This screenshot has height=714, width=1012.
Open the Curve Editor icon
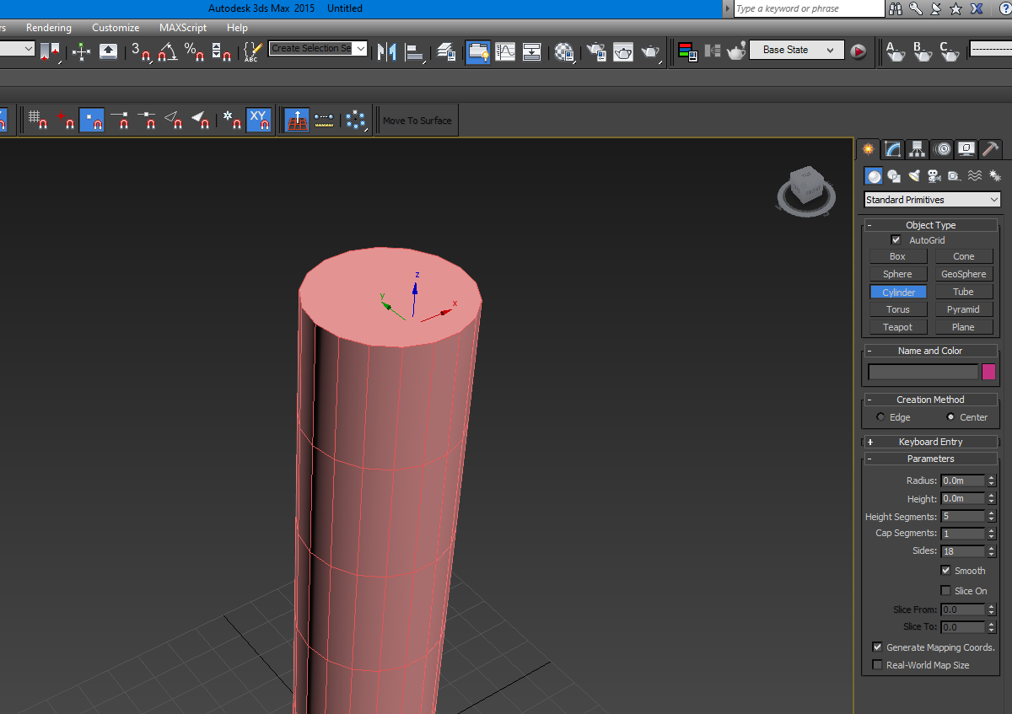tap(505, 51)
